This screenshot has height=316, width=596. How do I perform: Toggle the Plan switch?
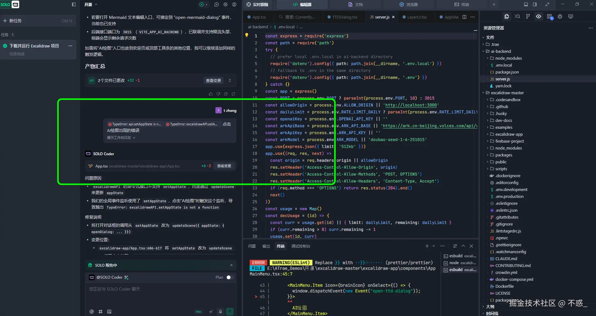coord(230,277)
